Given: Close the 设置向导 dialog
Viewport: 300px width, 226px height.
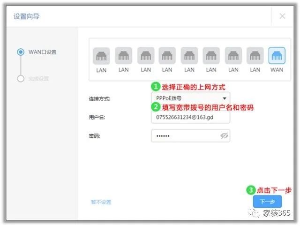Looking at the screenshot, I should pos(282,16).
